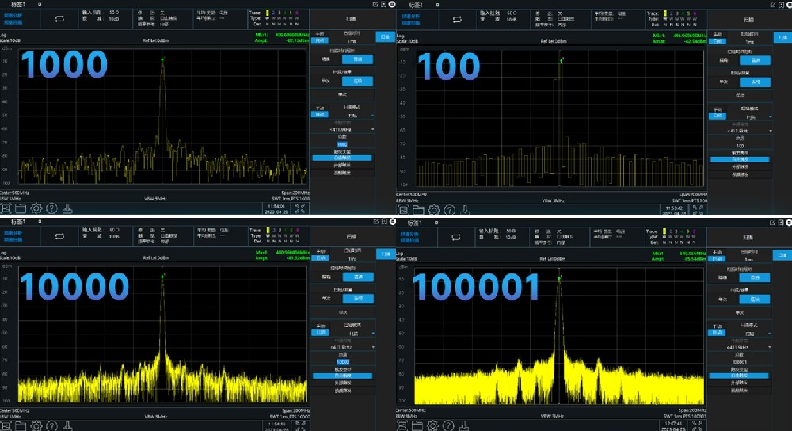Open settings gear in the 1000-point panel toolbar
Image resolution: width=792 pixels, height=431 pixels.
pyautogui.click(x=36, y=209)
